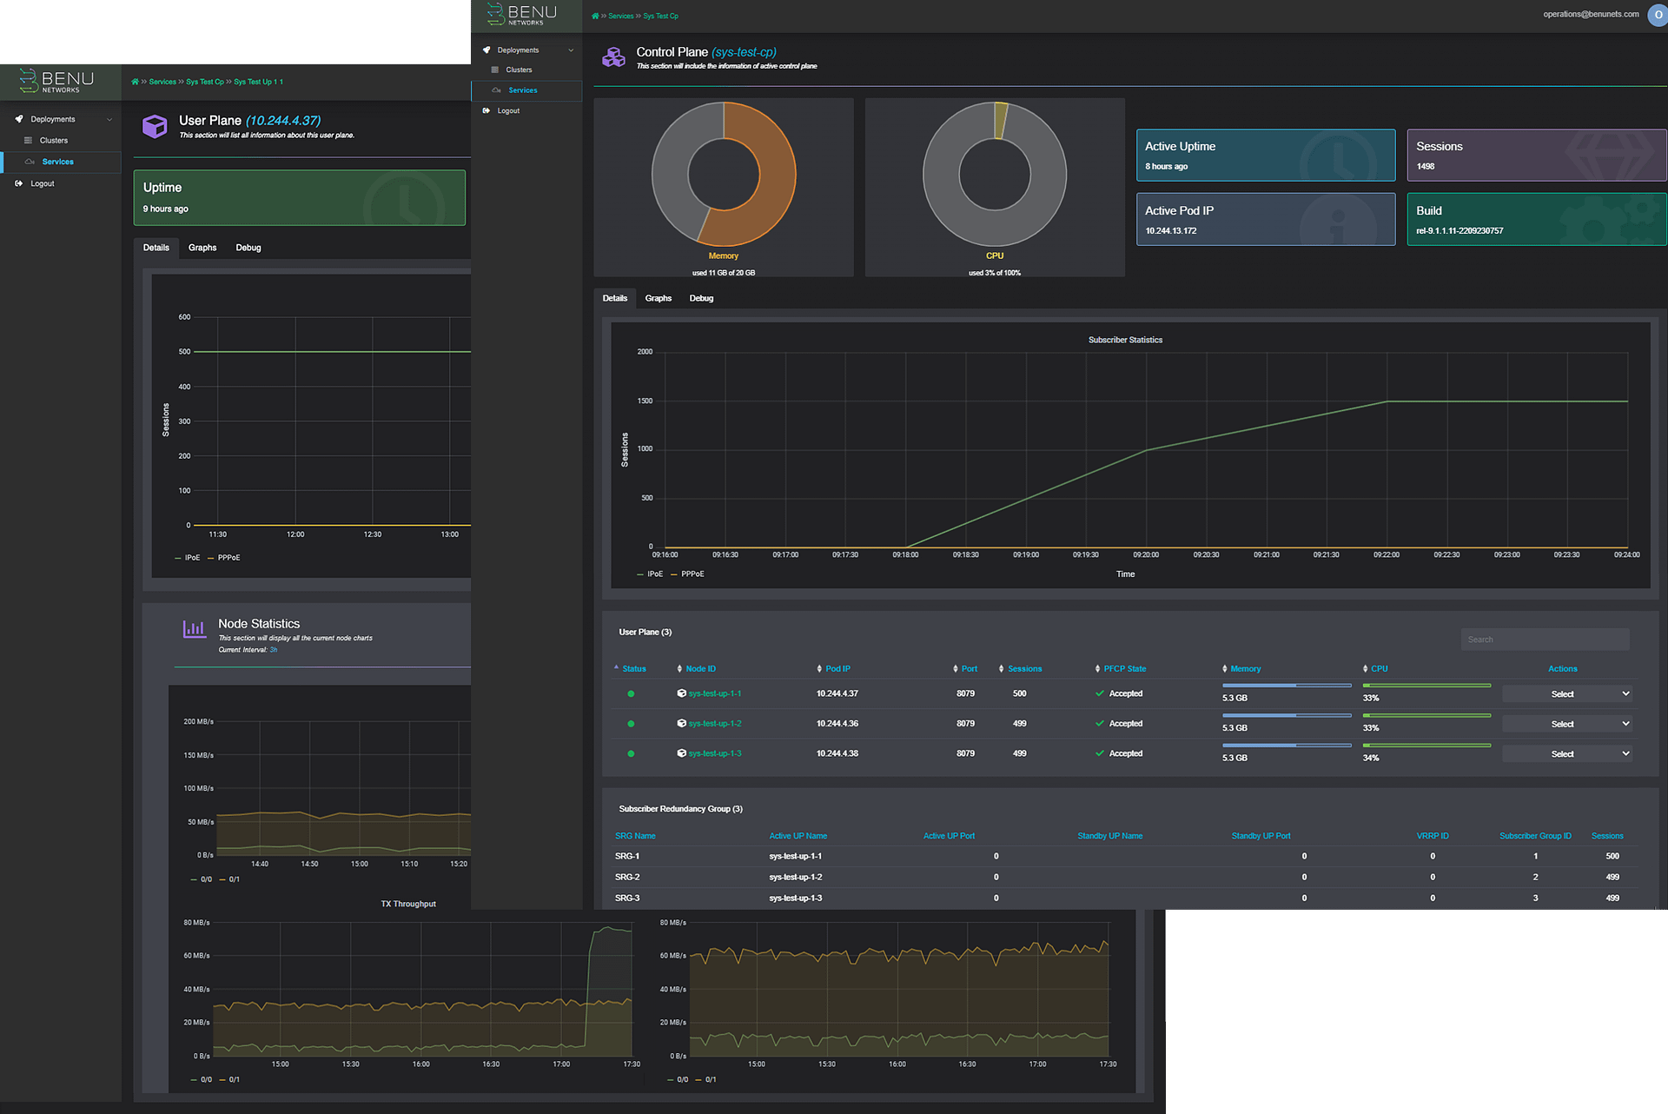This screenshot has height=1114, width=1668.
Task: Switch to Graphs tab in Control Plane
Action: [659, 298]
